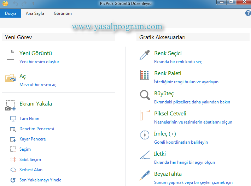Expand the quick access toolbar dropdown arrow
251x186 pixels.
(33, 4)
